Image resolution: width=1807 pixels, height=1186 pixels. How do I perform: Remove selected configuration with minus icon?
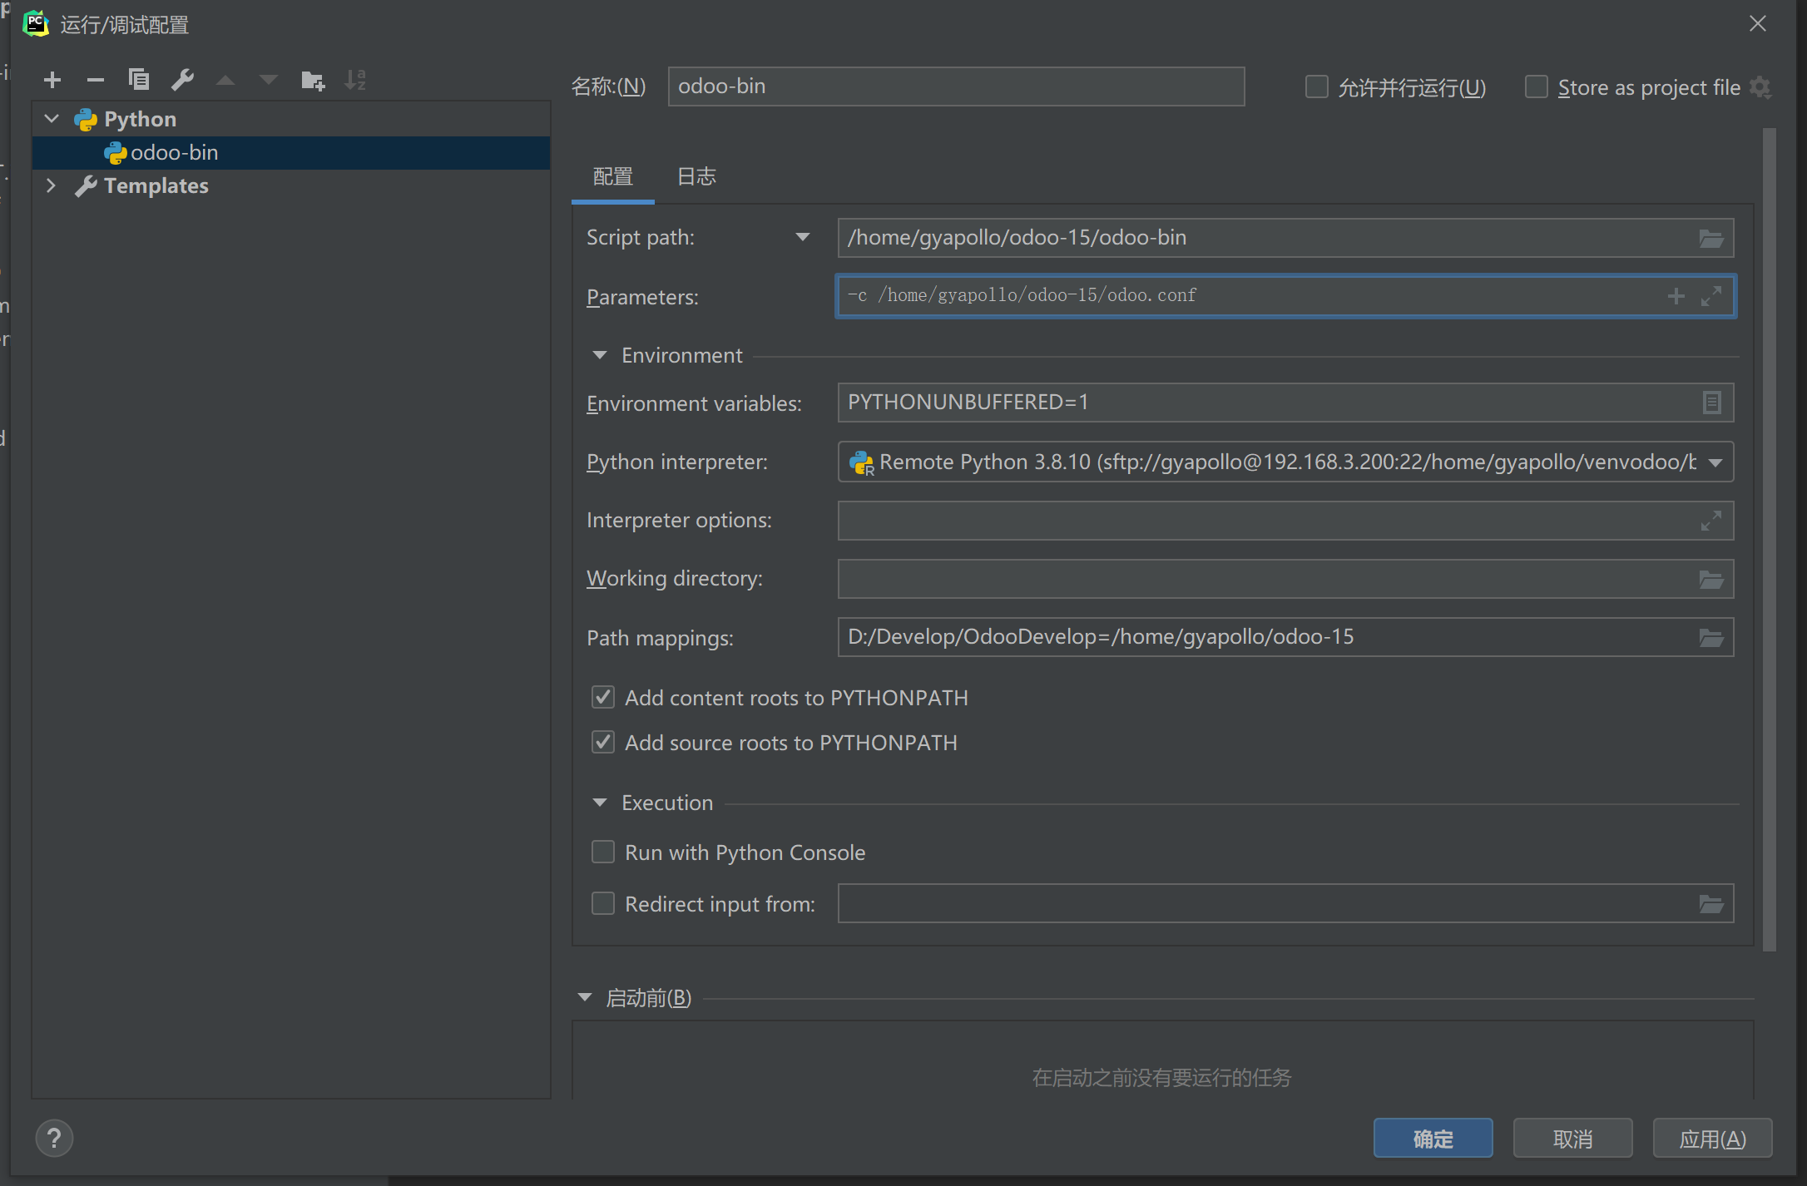(x=96, y=80)
